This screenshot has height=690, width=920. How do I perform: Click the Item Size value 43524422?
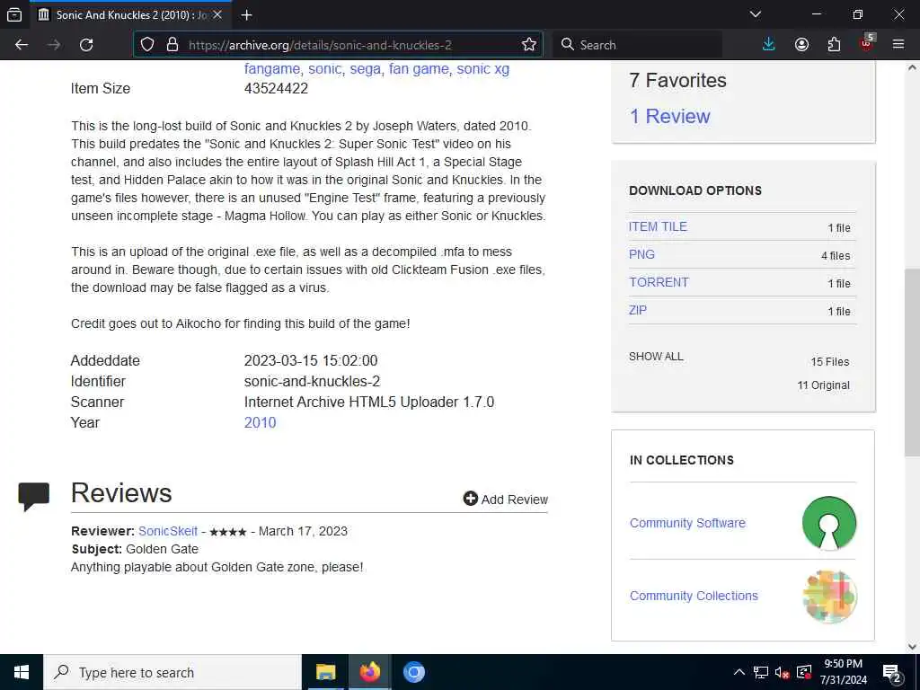pyautogui.click(x=277, y=89)
